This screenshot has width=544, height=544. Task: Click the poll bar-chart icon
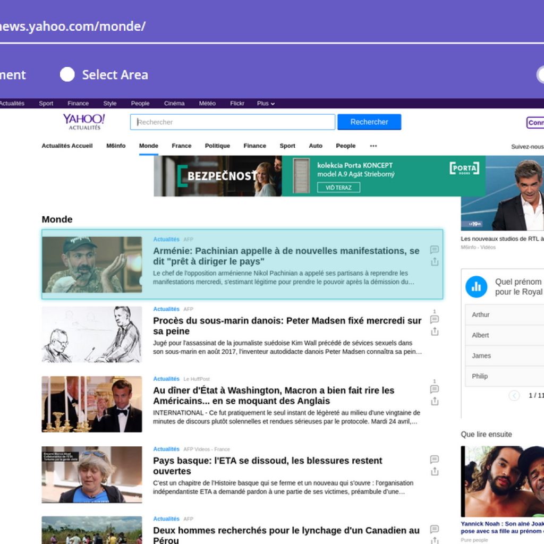(x=476, y=286)
